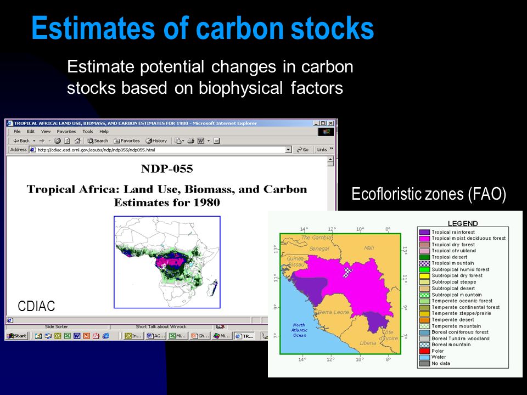
Task: Click the light blue Water legend swatch
Action: pos(424,357)
